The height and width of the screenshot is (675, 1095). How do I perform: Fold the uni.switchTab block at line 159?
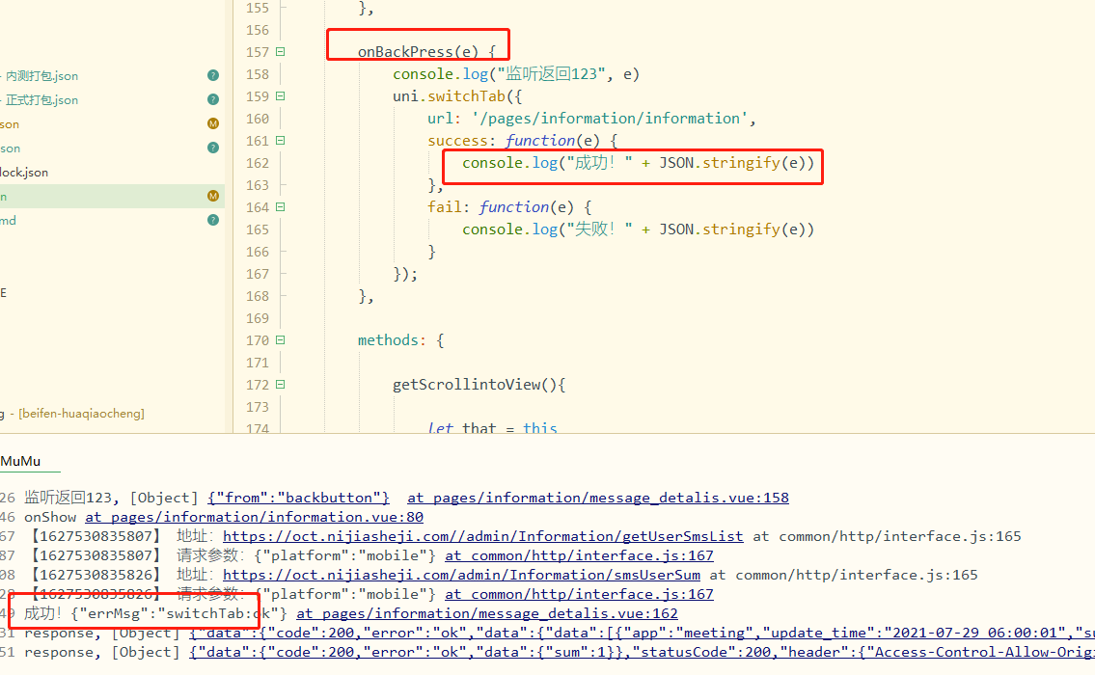(x=281, y=96)
